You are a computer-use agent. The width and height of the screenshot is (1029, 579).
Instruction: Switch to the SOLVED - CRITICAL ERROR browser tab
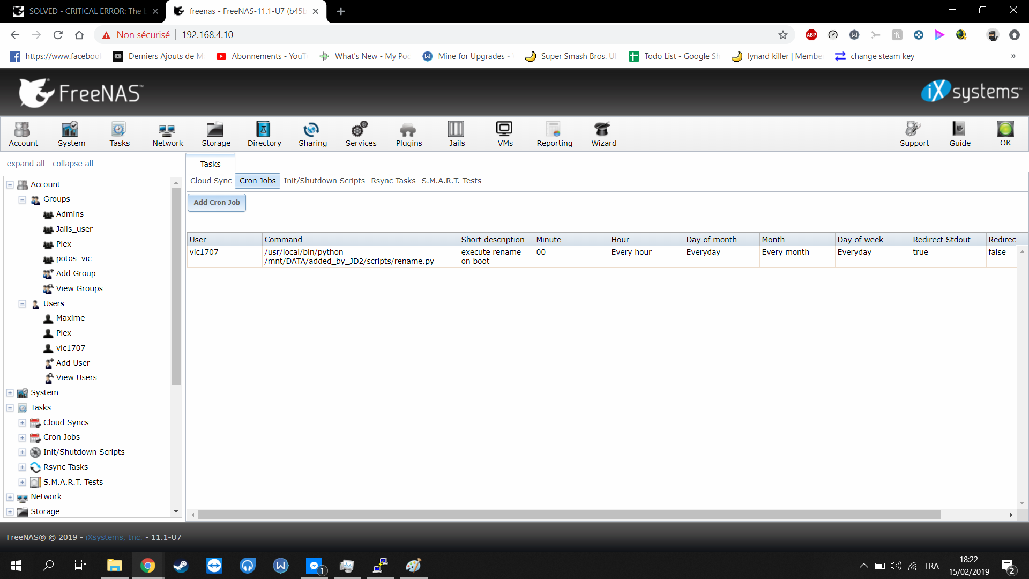pos(85,11)
